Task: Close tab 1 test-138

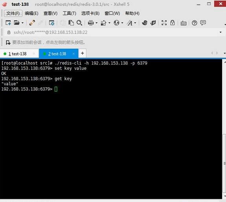Action: point(34,54)
